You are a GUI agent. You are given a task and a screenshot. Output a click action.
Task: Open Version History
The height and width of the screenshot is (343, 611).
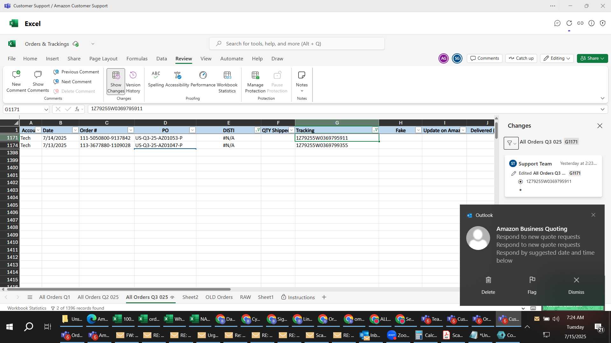(133, 82)
